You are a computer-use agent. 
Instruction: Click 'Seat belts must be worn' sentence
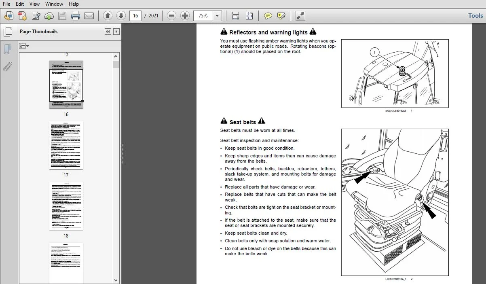[x=258, y=130]
